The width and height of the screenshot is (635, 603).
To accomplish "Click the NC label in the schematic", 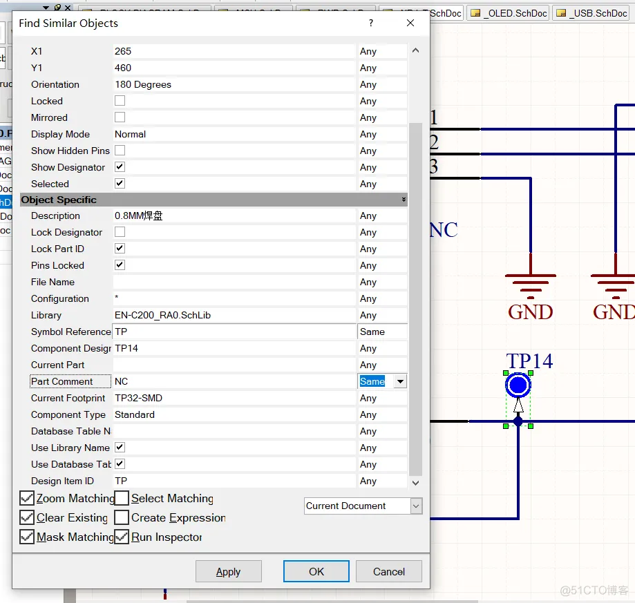I will pyautogui.click(x=444, y=230).
